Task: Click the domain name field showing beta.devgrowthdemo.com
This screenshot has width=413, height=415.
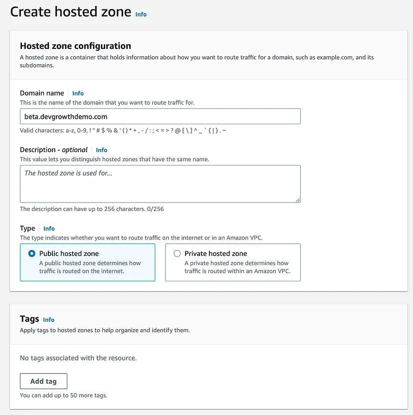Action: 160,116
